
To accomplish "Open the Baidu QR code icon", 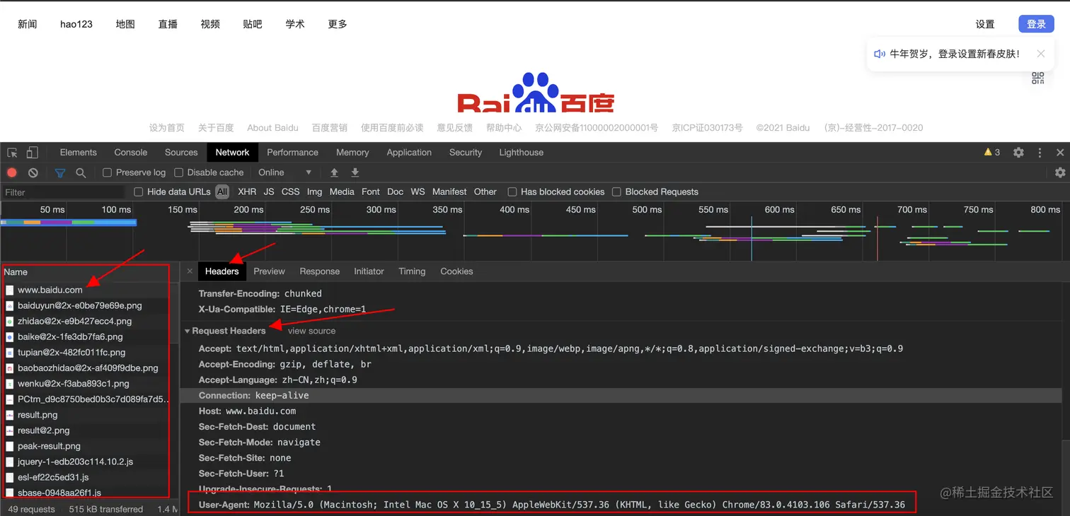I will pyautogui.click(x=1037, y=78).
